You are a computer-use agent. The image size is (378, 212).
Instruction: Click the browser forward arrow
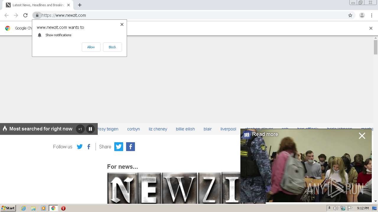click(16, 15)
